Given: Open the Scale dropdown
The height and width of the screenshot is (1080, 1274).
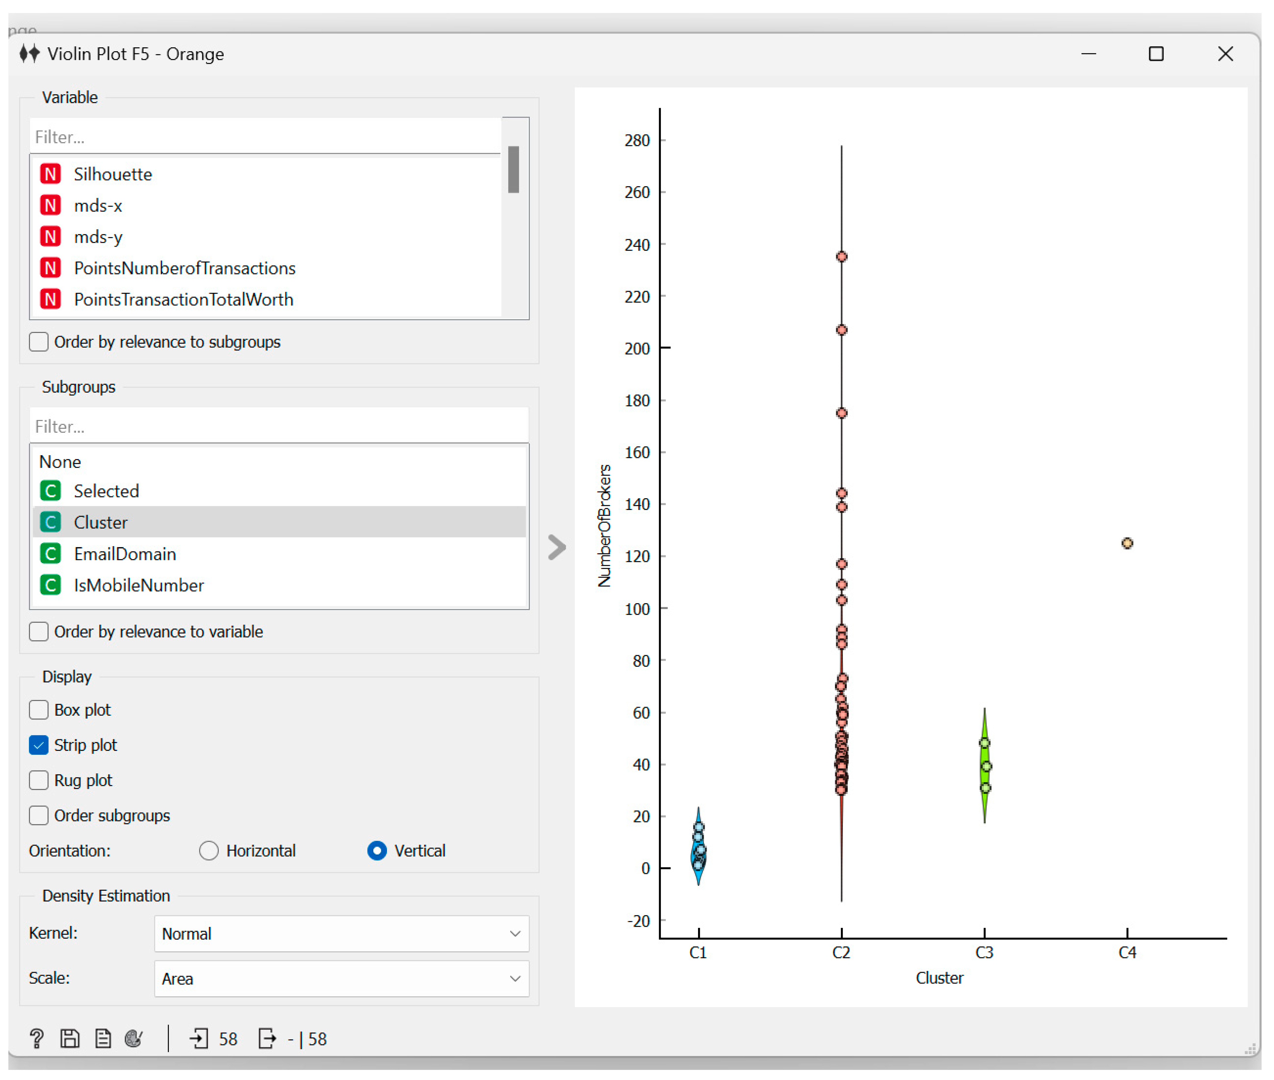Looking at the screenshot, I should point(341,979).
